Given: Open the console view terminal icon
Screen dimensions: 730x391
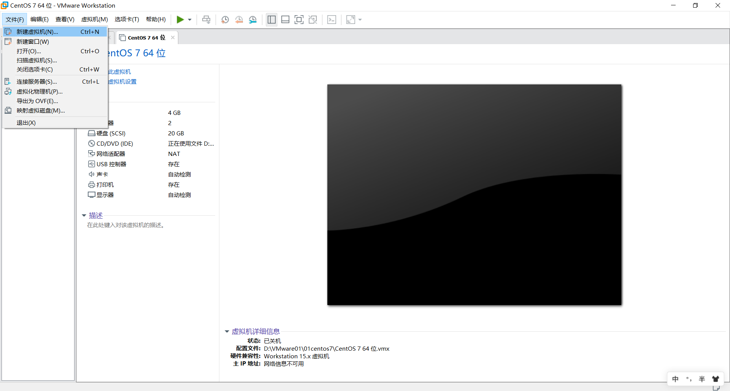Looking at the screenshot, I should [332, 19].
